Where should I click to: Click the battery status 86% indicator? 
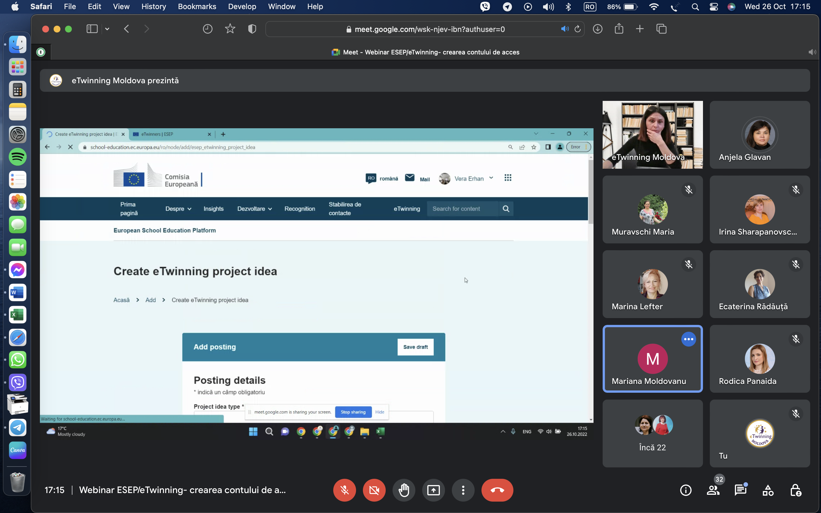pyautogui.click(x=622, y=7)
